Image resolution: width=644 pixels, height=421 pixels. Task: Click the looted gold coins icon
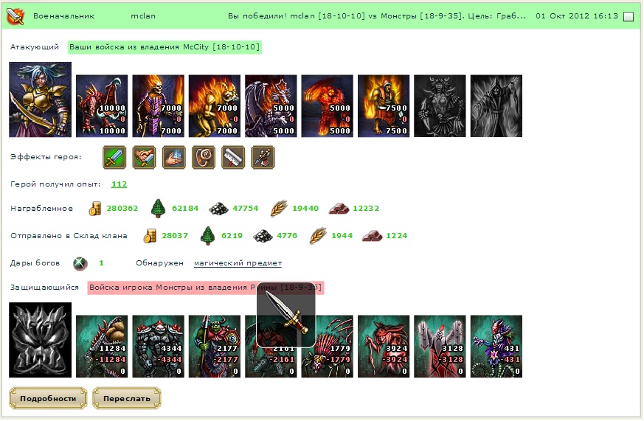click(95, 209)
